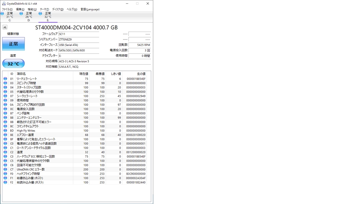Click status icon for コマンドタイムアウト row
Screen dimensions: 349x204
pyautogui.click(x=5, y=126)
